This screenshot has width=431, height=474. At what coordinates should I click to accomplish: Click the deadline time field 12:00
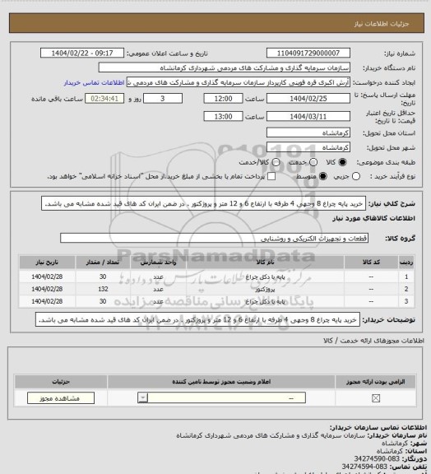point(224,99)
